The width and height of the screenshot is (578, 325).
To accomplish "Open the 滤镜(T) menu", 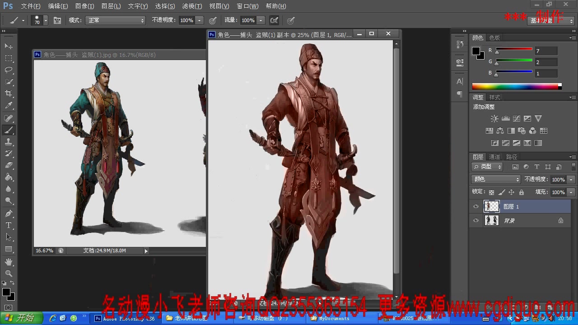I will coord(192,6).
